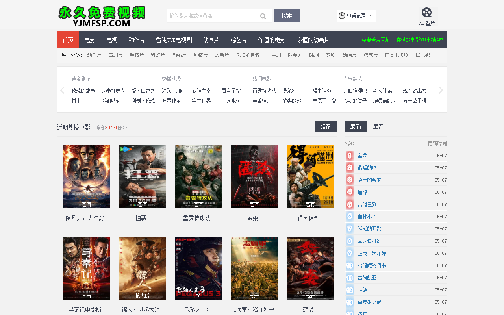The image size is (504, 315).
Task: Open 海贼王/航 under 热播动漫
Action: 173,91
